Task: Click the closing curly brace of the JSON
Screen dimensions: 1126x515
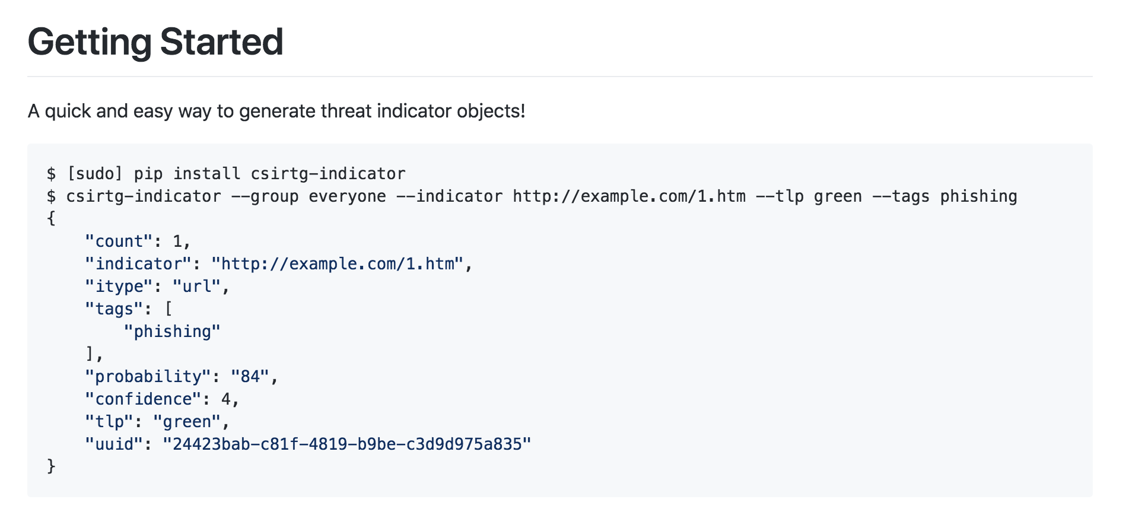Action: point(51,466)
